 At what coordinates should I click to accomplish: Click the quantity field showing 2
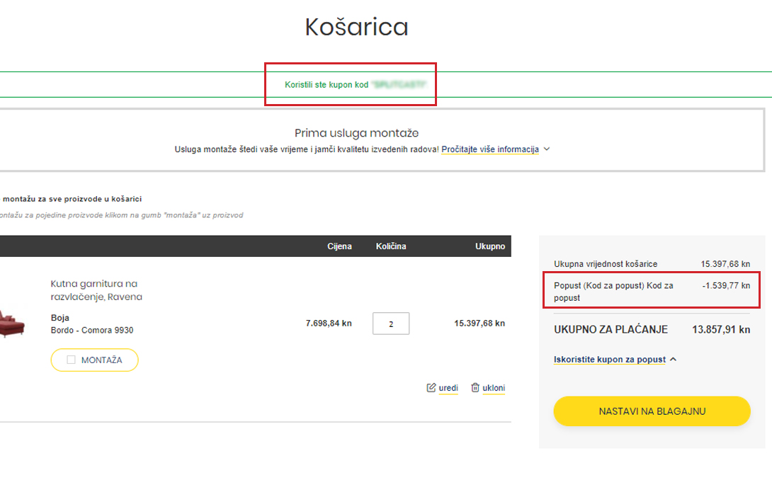[391, 323]
